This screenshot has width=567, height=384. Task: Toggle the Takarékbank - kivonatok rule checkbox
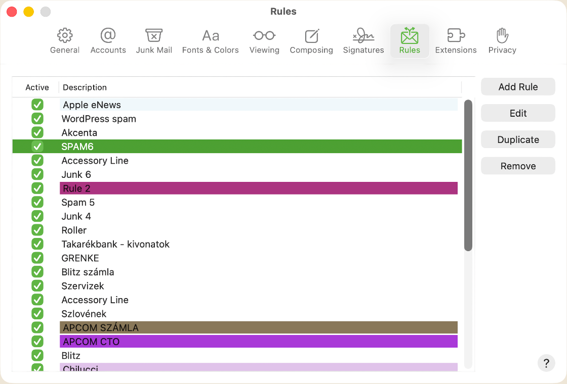(37, 244)
